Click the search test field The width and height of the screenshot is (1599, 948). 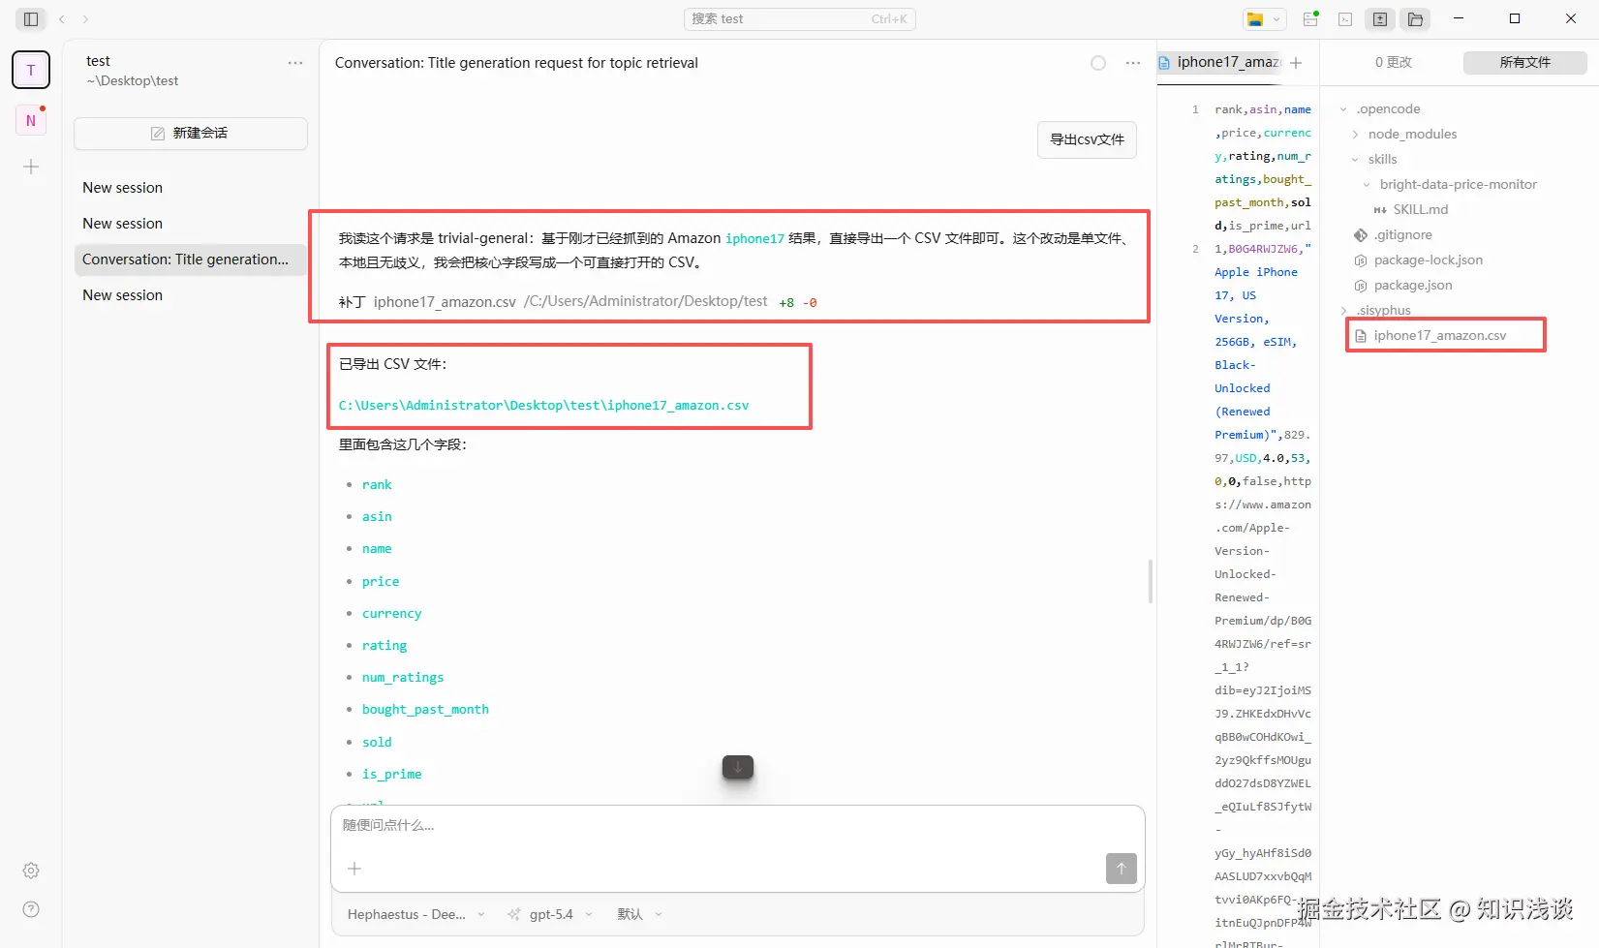[x=800, y=18]
